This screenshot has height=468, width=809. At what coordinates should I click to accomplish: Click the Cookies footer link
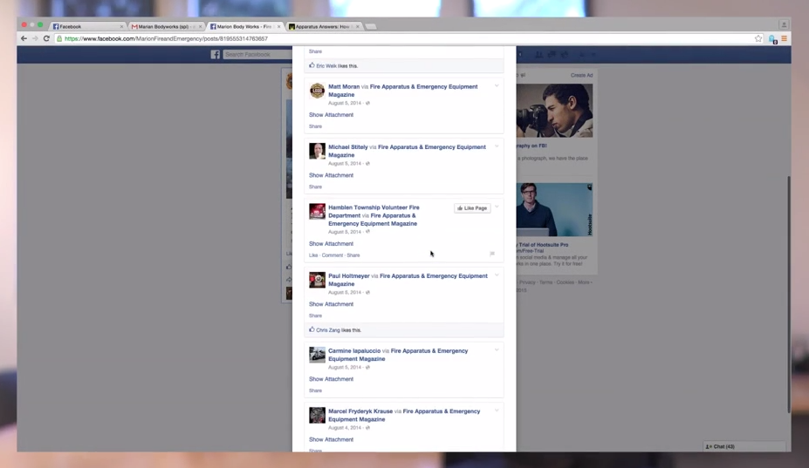point(565,282)
